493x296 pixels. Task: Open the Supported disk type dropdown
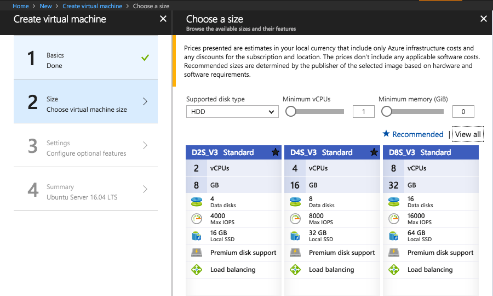coord(232,112)
